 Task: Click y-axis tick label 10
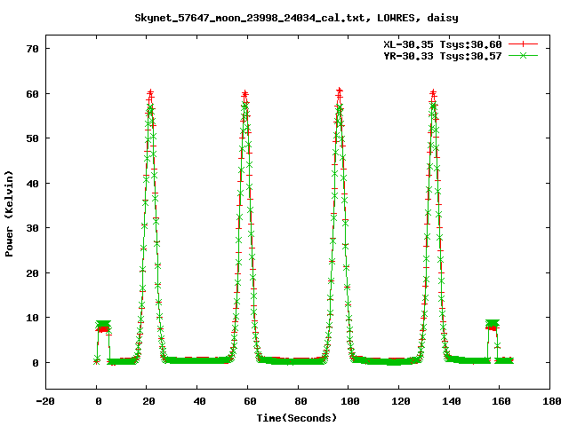click(32, 318)
